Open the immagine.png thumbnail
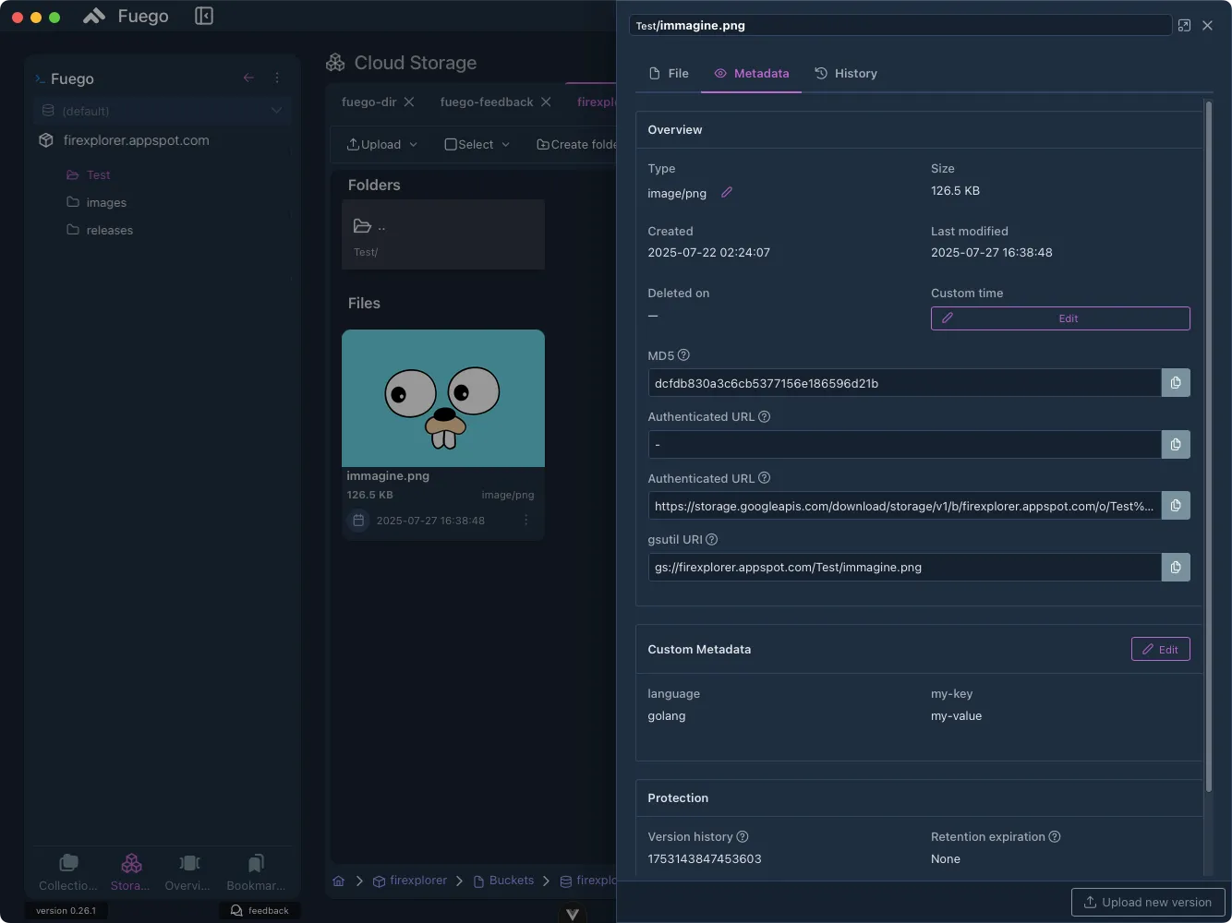Screen dimensions: 1232x923 pos(442,398)
